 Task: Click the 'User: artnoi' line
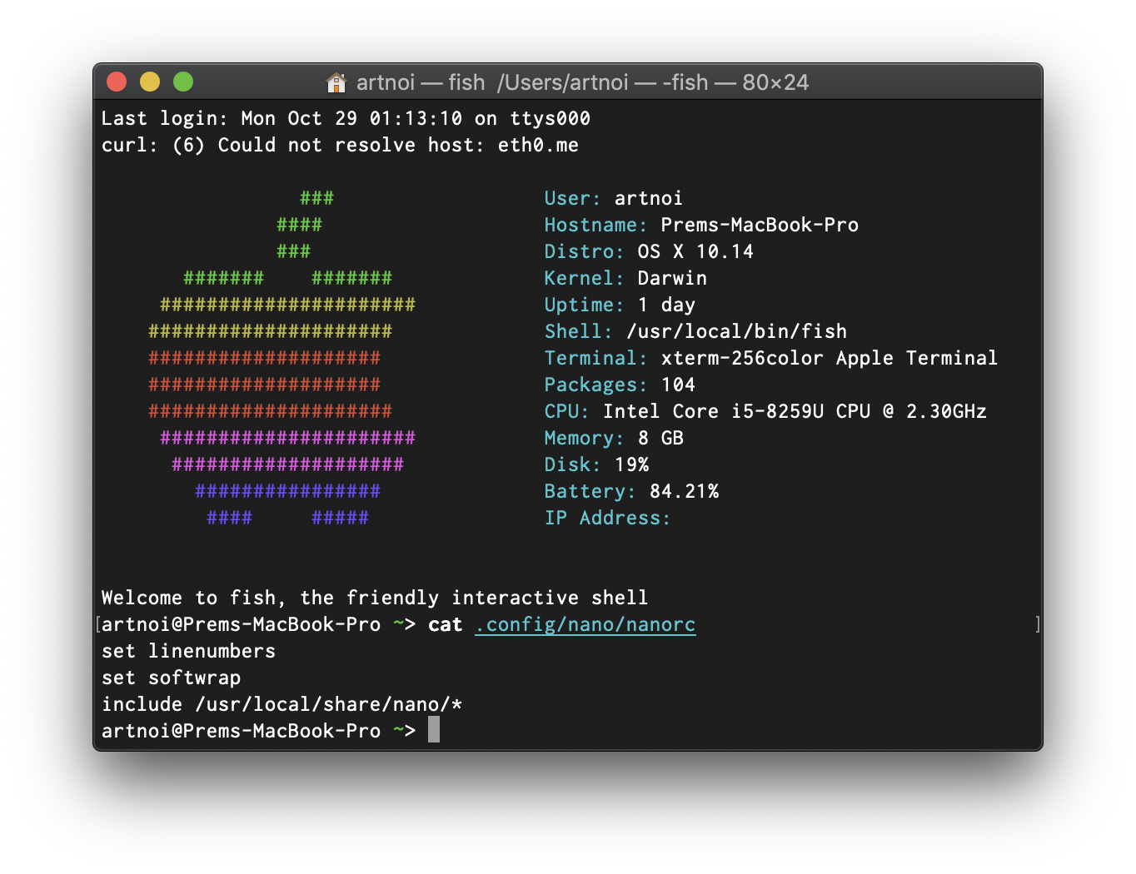coord(614,198)
